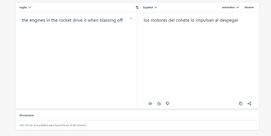This screenshot has height=136, width=271.
Task: Share the translation
Action: 249,104
